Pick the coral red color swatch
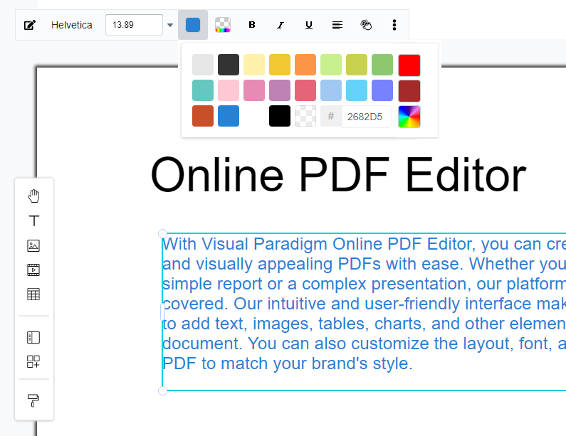 305,90
